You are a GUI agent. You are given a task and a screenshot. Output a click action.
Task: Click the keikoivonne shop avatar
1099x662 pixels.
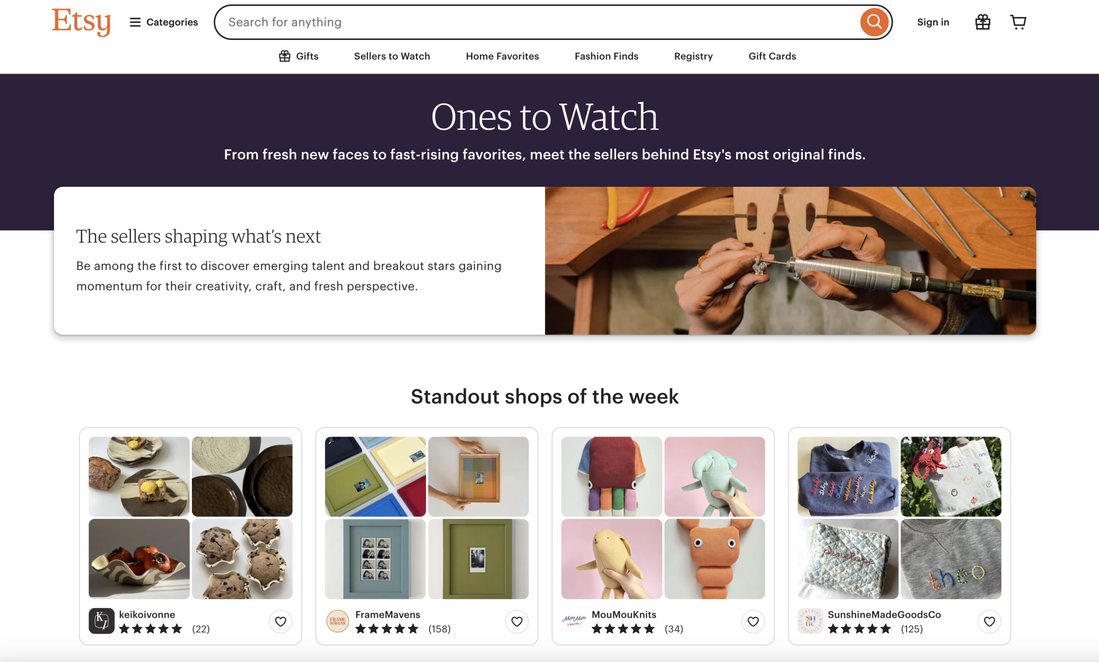[x=101, y=620]
